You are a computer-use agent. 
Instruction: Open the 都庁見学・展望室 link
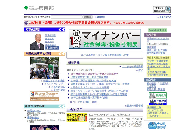[156, 89]
